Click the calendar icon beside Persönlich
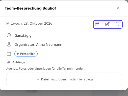This screenshot has height=96, width=128. [x=9, y=54]
